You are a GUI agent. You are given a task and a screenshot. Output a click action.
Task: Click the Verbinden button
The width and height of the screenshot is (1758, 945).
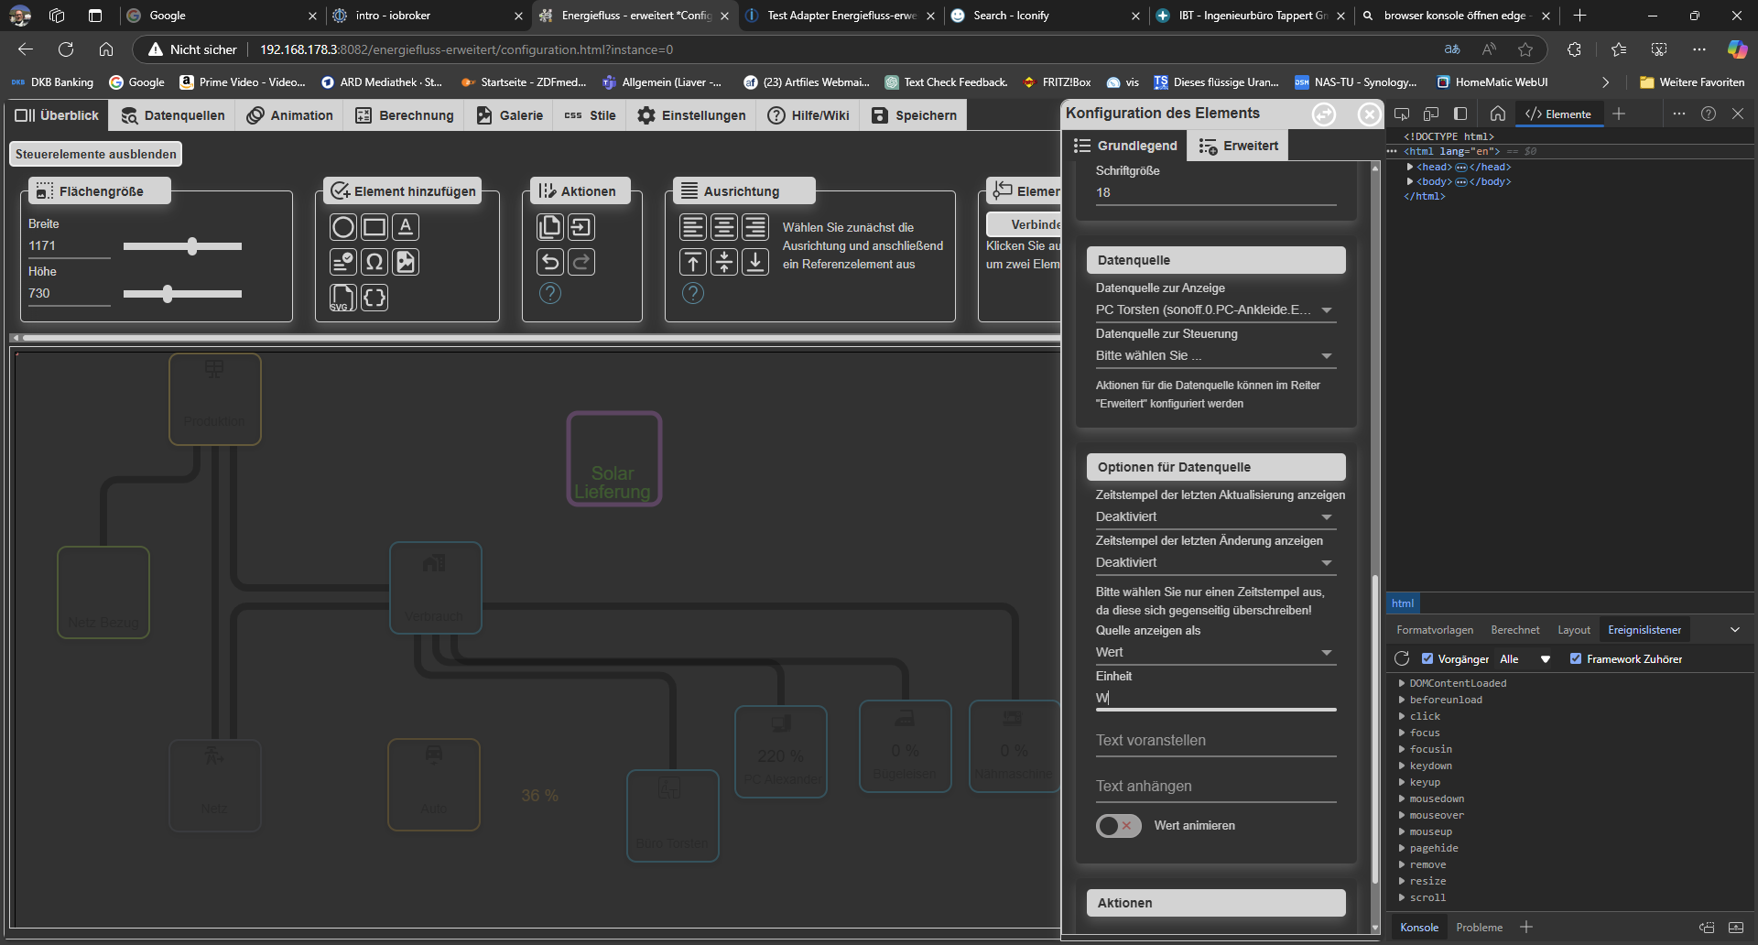coord(1023,224)
